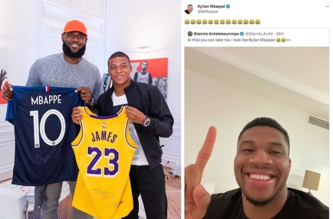Open the three-dot more options menu
Viewport: 333px width, 219px height.
pyautogui.click(x=327, y=7)
